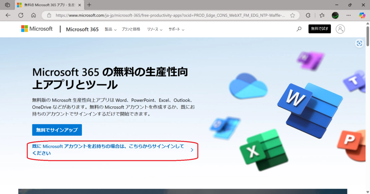Select the Microsoft 365 browser tab
Screen dimensions: 370x194
49,5
